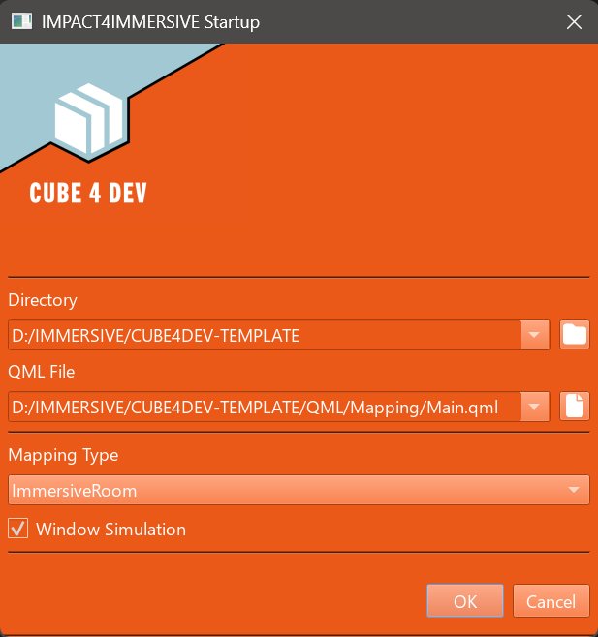Open the Mapping Type dropdown arrow
Image resolution: width=598 pixels, height=637 pixels.
(574, 490)
